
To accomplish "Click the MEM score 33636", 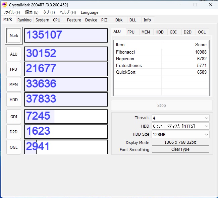I will pyautogui.click(x=66, y=84).
